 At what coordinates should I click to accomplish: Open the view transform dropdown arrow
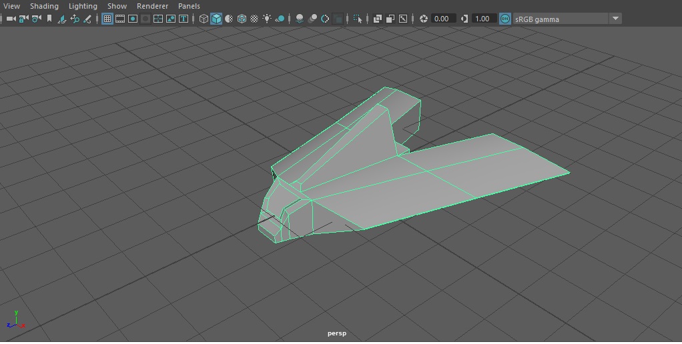pyautogui.click(x=615, y=19)
